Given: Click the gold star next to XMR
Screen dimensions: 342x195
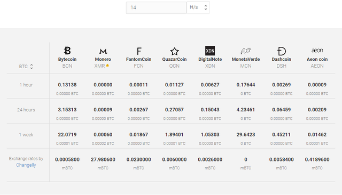Looking at the screenshot, I should point(107,66).
